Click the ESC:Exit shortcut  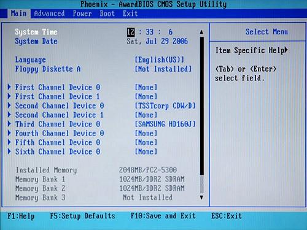point(227,216)
